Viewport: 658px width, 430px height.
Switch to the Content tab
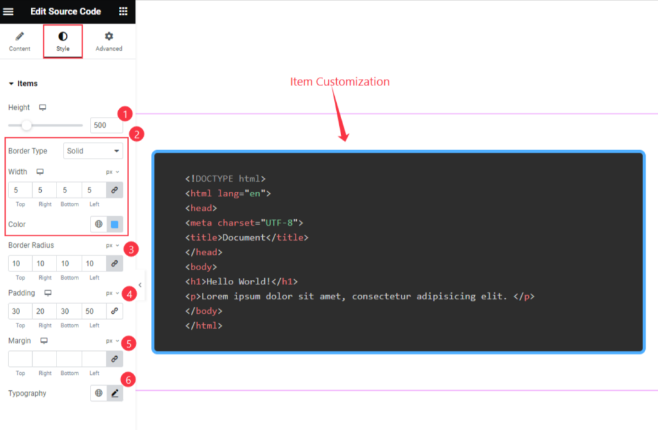click(x=19, y=40)
